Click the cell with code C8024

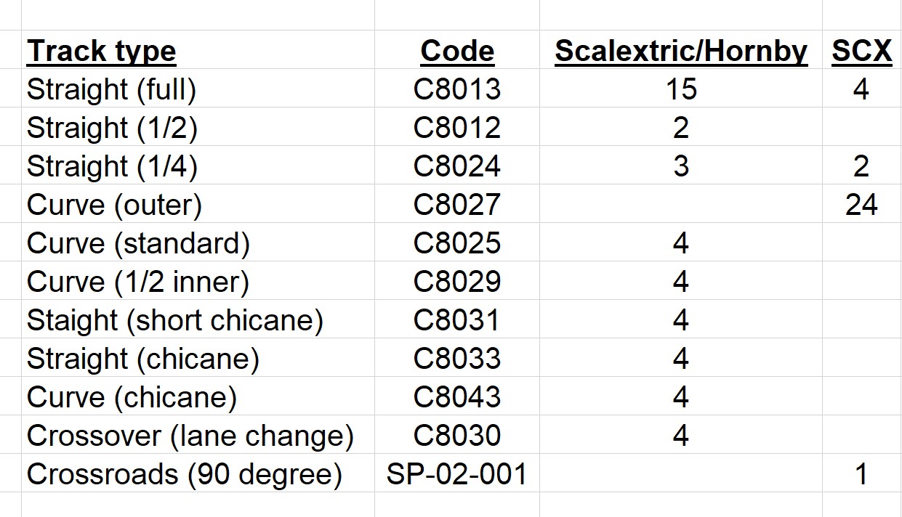click(457, 166)
